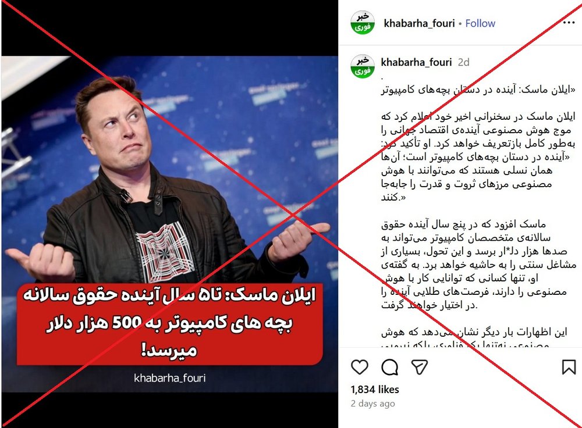Viewport: 582px width, 428px height.
Task: View the 1,834 likes list
Action: (375, 390)
